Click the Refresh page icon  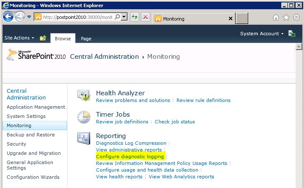coord(135,17)
